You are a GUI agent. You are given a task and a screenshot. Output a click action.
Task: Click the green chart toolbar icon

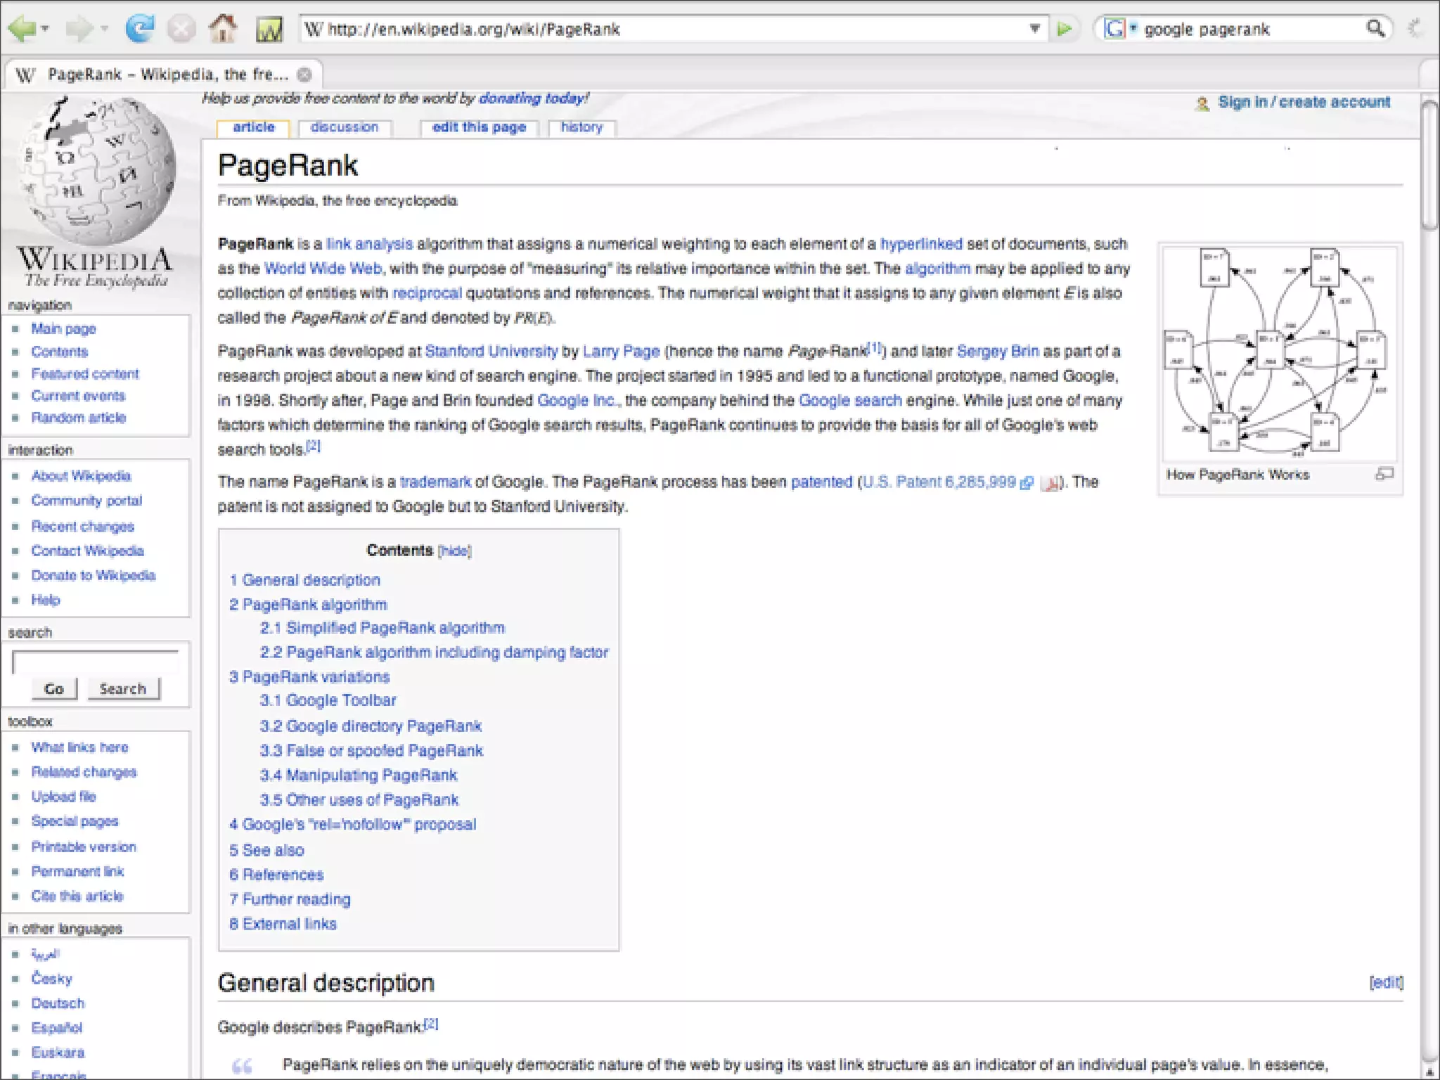[269, 30]
